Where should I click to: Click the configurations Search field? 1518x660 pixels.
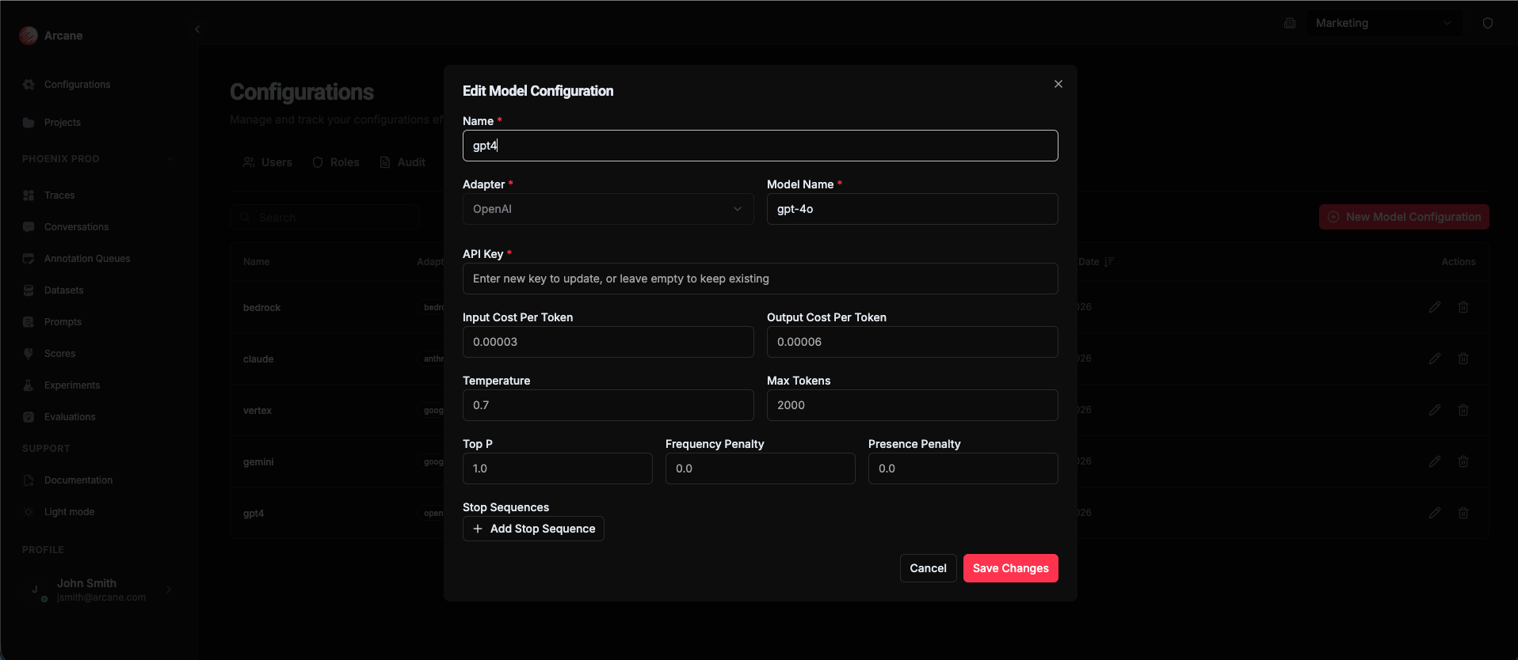coord(325,217)
